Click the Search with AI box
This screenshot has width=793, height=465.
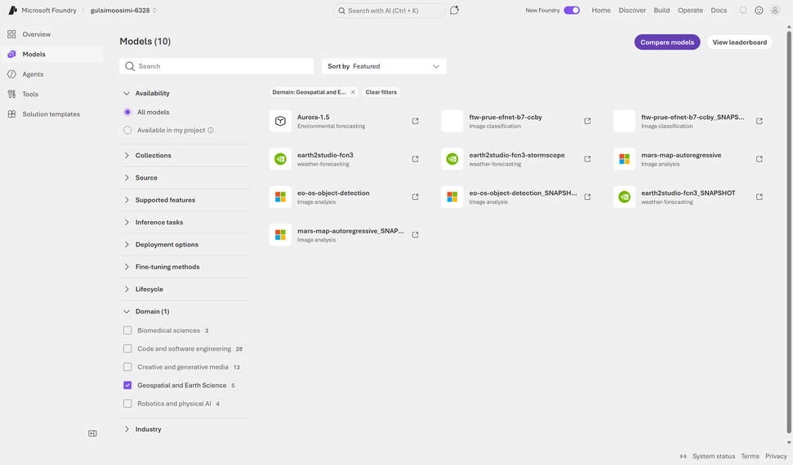point(389,10)
